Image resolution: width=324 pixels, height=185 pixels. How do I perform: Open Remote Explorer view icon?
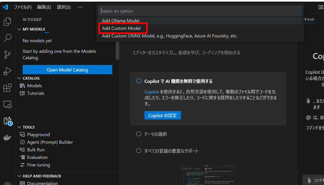tap(7, 104)
